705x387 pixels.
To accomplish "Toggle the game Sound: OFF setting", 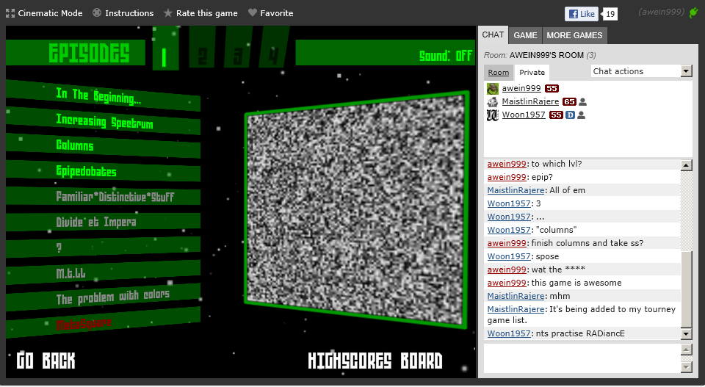I will (446, 56).
